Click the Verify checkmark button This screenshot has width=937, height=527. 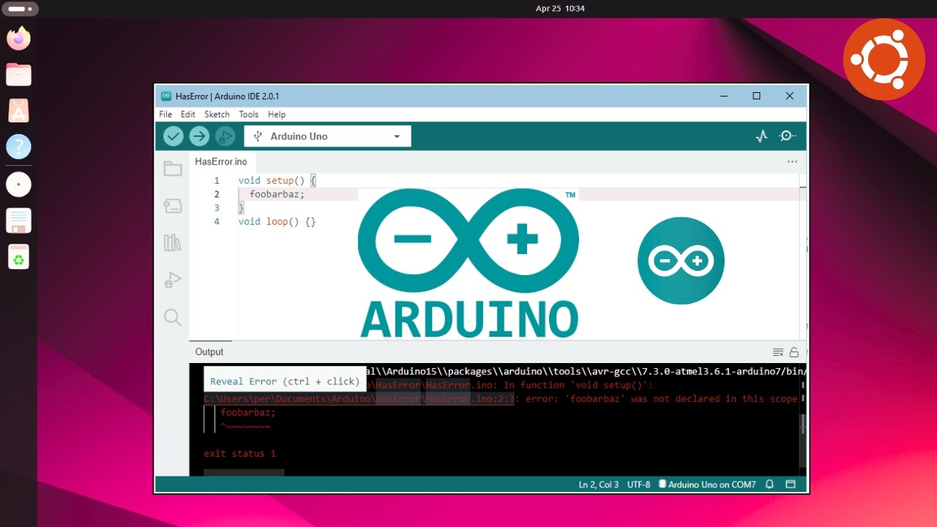(173, 136)
